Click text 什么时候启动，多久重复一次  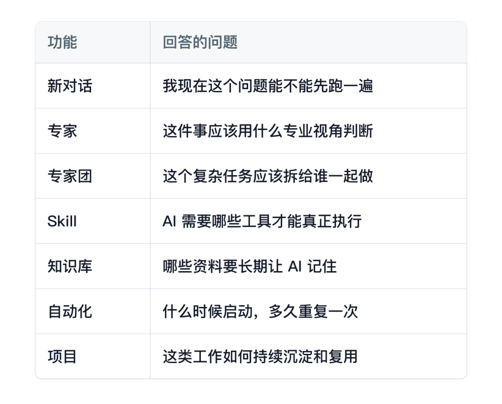click(x=260, y=311)
